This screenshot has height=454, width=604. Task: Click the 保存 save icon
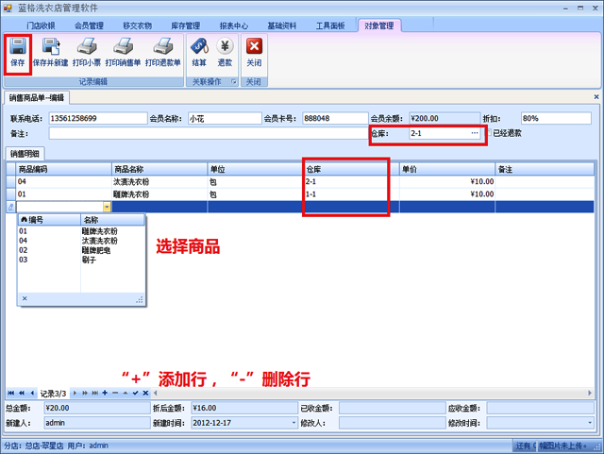[17, 47]
